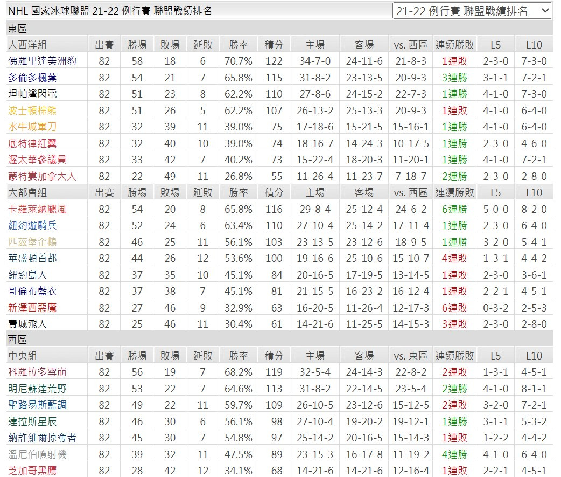Open the 新澤西惡魔 team link
Screen dimensions: 561x477
pos(32,308)
